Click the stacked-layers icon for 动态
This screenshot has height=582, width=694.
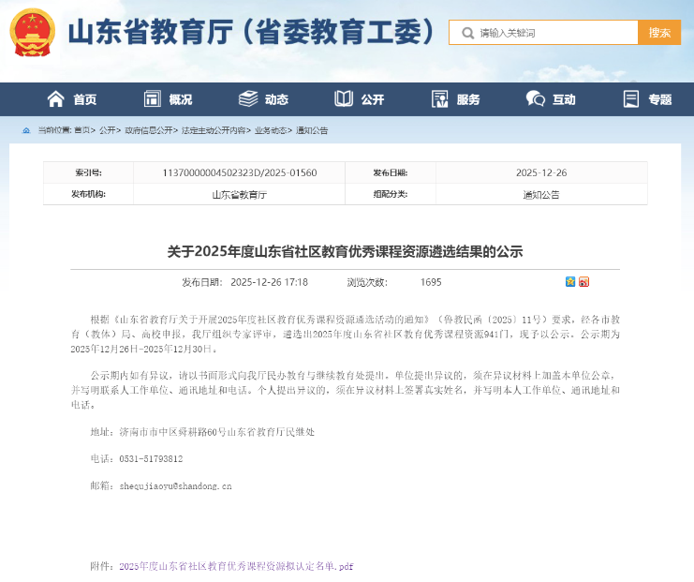click(247, 99)
